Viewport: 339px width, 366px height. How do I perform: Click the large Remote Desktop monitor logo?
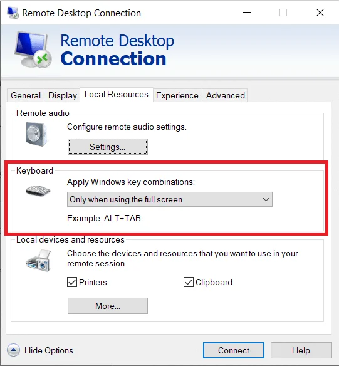point(33,50)
